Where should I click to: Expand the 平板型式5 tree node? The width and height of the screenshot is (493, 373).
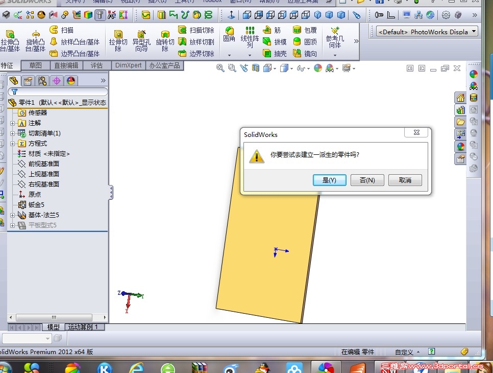click(13, 225)
